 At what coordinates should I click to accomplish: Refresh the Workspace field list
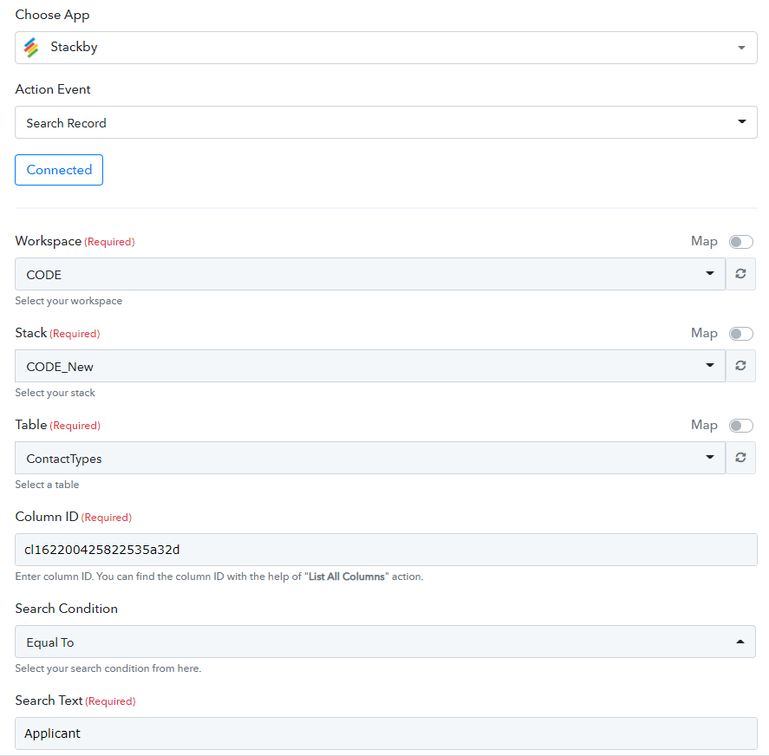[x=740, y=274]
